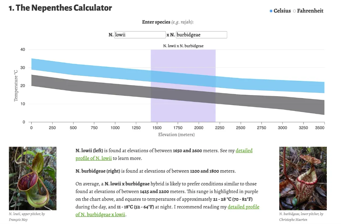Click the chart title 'N. lowii x N. burbidgeae'

click(184, 45)
